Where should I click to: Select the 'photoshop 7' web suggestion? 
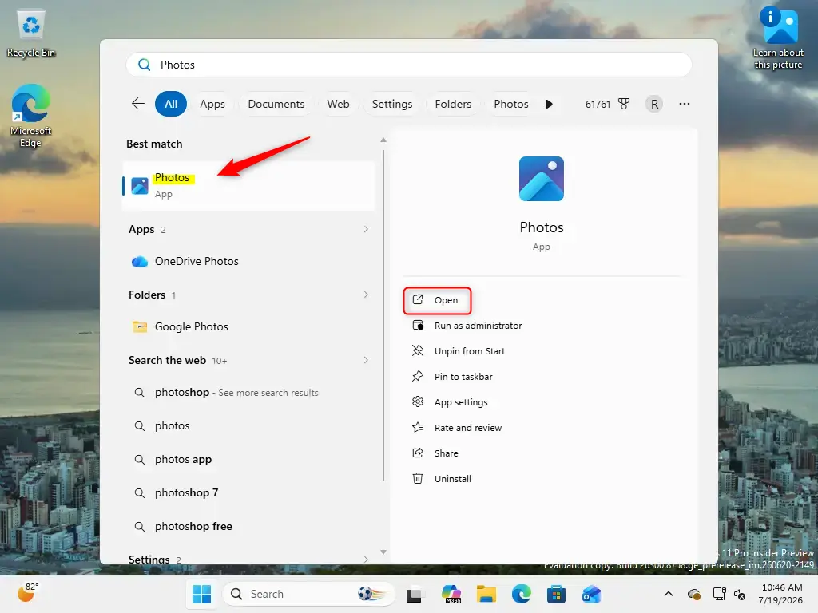[x=249, y=492]
